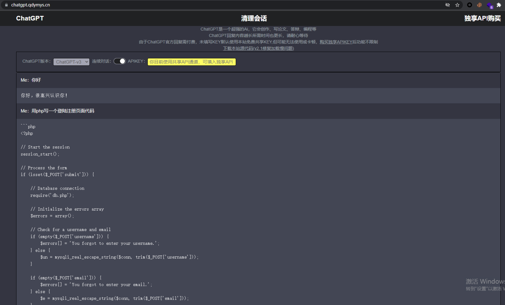Open the Extensions puzzle piece menu
Viewport: 505px width, 305px height.
pyautogui.click(x=499, y=5)
